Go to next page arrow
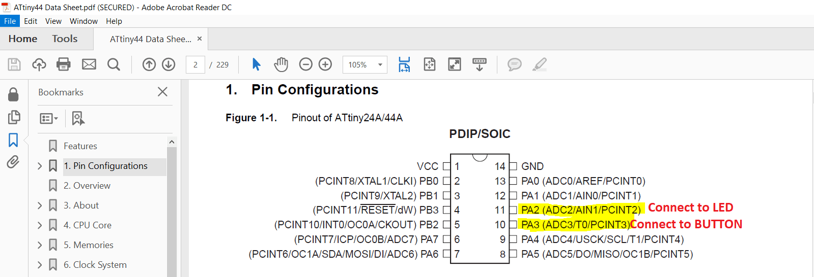Image resolution: width=814 pixels, height=277 pixels. [x=169, y=64]
